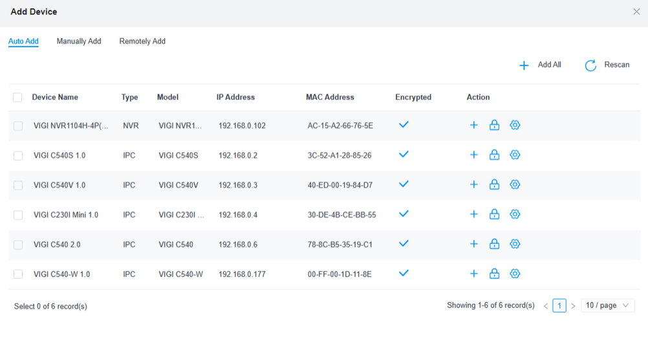Add the VIGI C540 2.0 device via plus icon

click(x=473, y=245)
